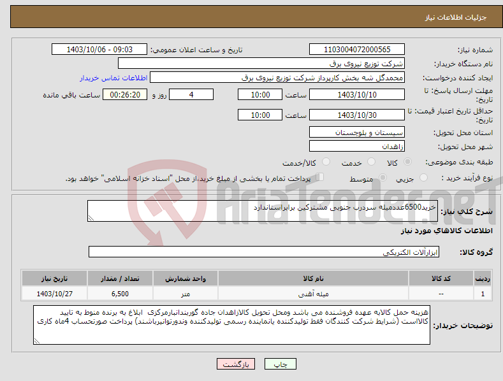
Task: Click the remaining days field showing 4
Action: 191,94
